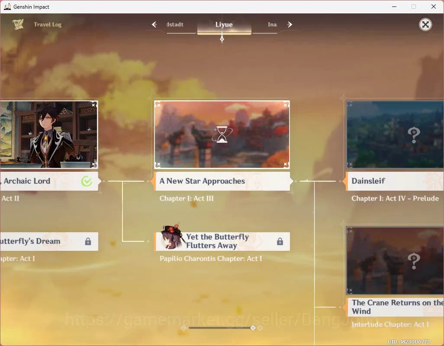Viewport: 444px width, 346px height.
Task: Click Chapter I: Act IV - Prelude text
Action: tap(395, 199)
